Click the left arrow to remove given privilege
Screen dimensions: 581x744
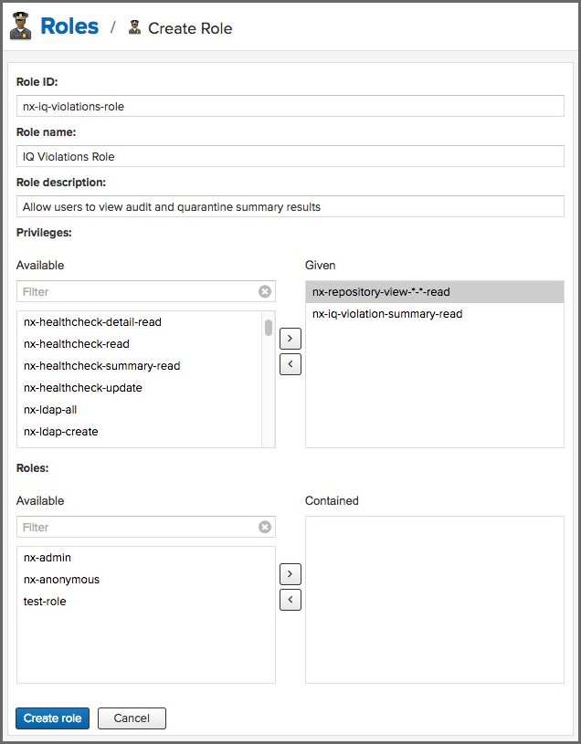point(290,363)
